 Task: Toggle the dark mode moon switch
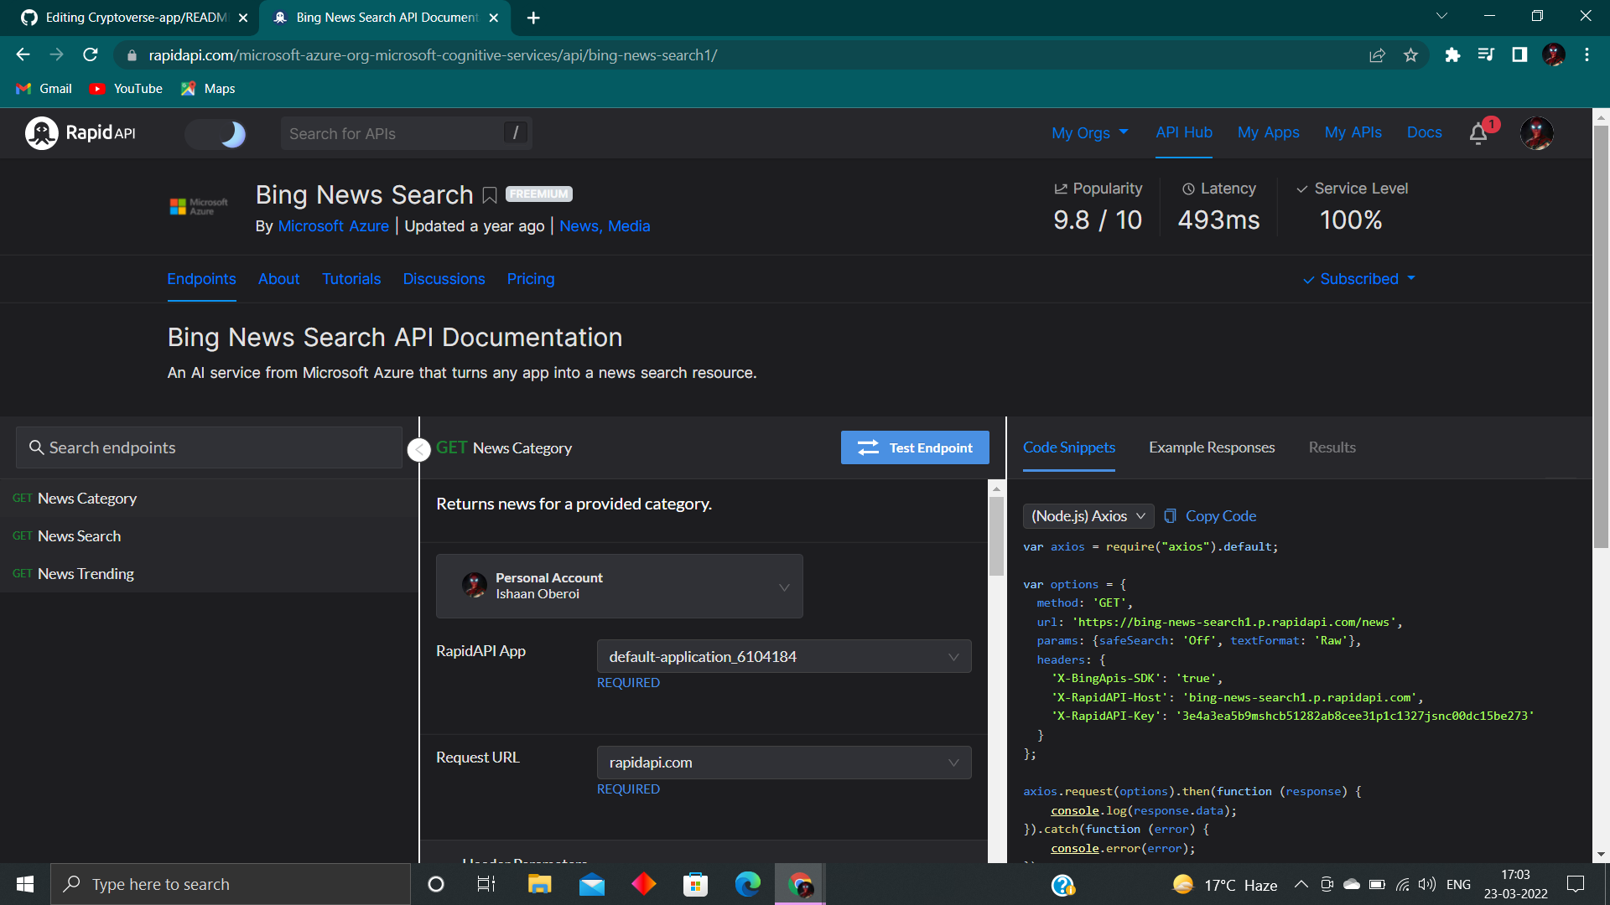[216, 134]
